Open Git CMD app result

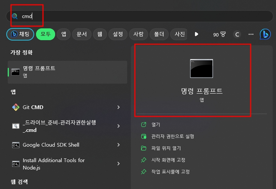tap(67, 107)
